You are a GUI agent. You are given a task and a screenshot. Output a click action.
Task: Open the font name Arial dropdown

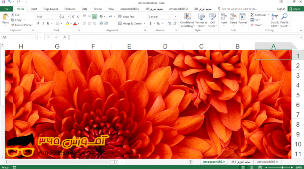point(59,16)
